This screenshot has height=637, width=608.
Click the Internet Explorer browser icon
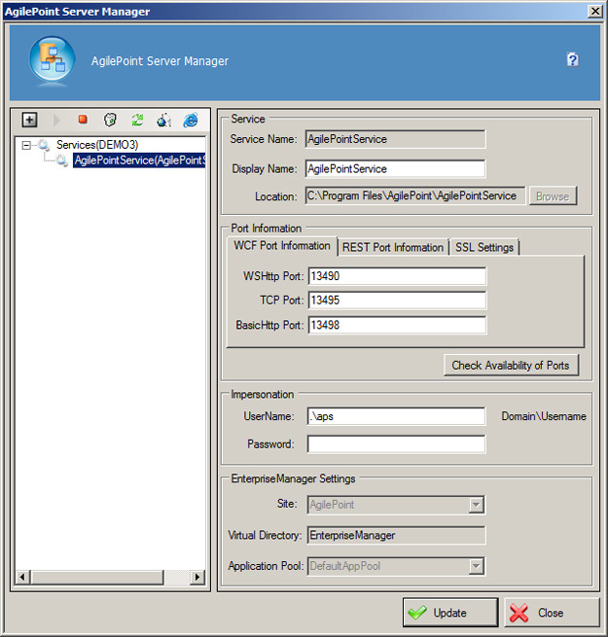pos(191,120)
